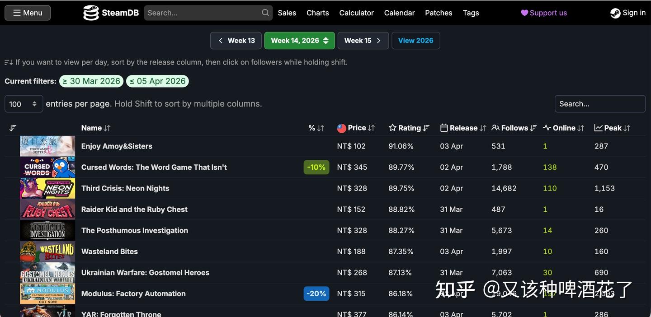Click the View 2026 button
Image resolution: width=651 pixels, height=317 pixels.
[x=415, y=41]
